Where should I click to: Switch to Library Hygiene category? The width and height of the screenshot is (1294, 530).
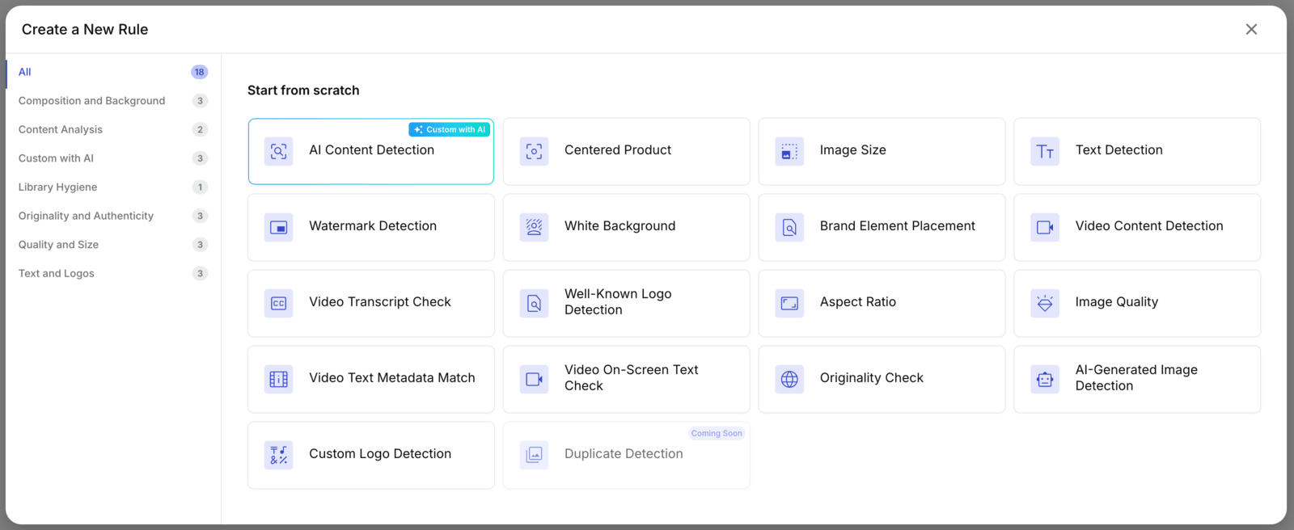tap(113, 187)
